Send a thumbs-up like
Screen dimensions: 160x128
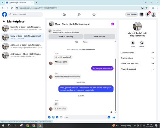pos(114,117)
